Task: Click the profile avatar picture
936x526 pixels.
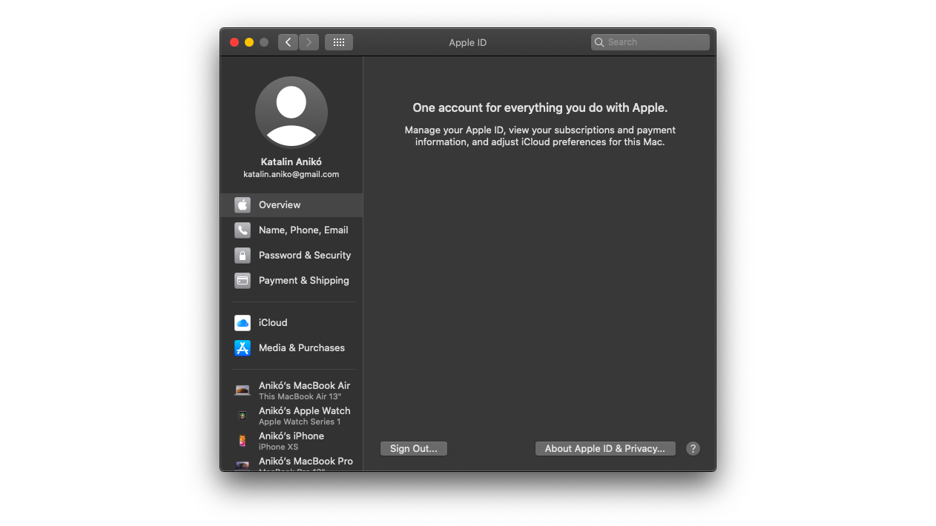Action: (x=291, y=113)
